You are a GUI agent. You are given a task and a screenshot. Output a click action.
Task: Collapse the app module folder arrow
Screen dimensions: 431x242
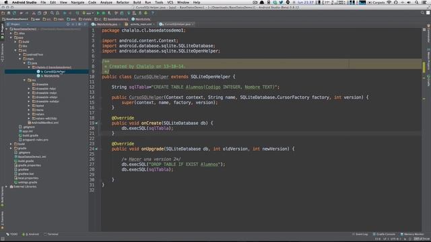11,38
